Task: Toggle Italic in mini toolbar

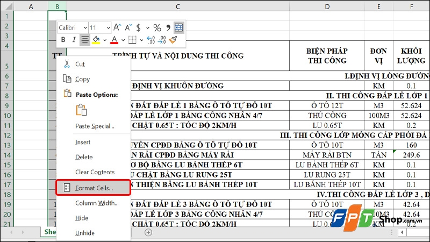Action: (x=74, y=40)
